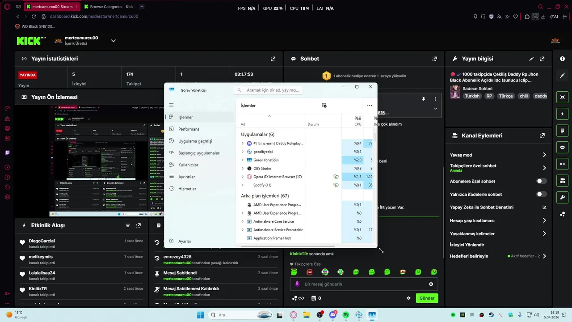Toggle Abonelere özel sohbet switch
This screenshot has height=322, width=572.
pos(541,181)
